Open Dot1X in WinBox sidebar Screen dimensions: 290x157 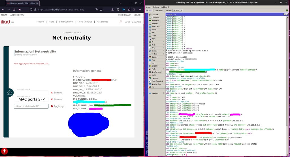point(154,75)
